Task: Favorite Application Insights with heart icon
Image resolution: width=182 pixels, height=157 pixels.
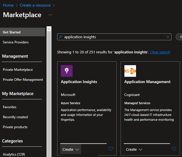Action: (111, 149)
